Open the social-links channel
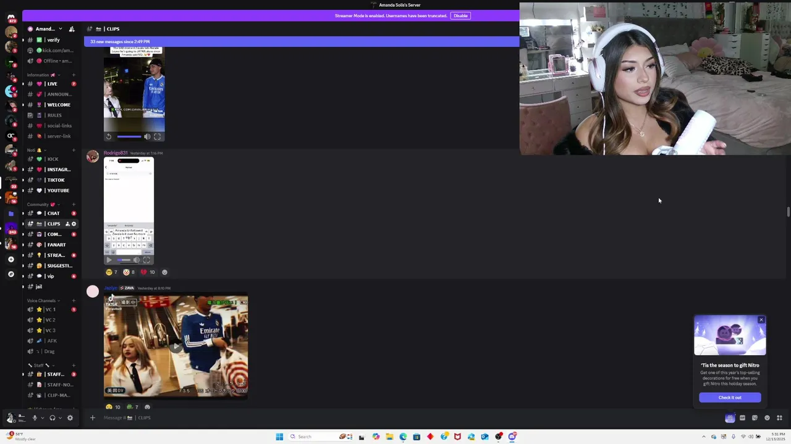Viewport: 791px width, 444px height. pyautogui.click(x=51, y=126)
